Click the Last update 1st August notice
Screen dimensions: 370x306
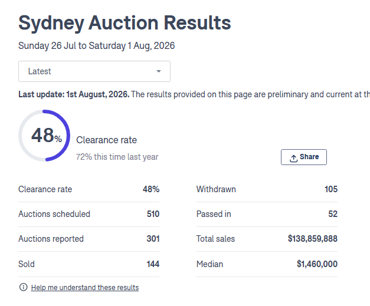(194, 94)
